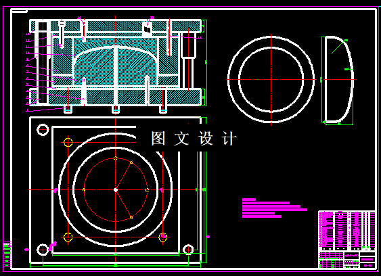Click the bottom-left yellow screw hole circle
The image size is (381, 276).
[68, 237]
